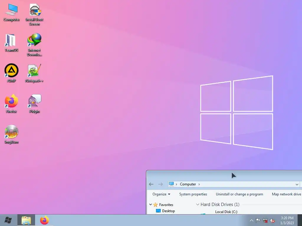Open the Windows Start menu
This screenshot has height=226, width=302.
(8, 220)
